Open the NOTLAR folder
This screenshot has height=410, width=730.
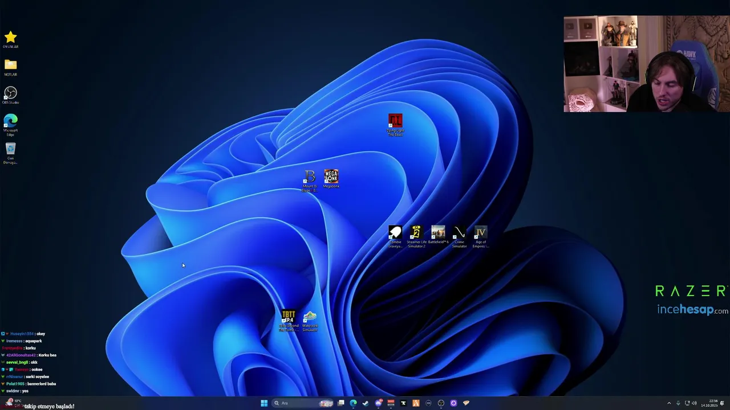pyautogui.click(x=10, y=68)
